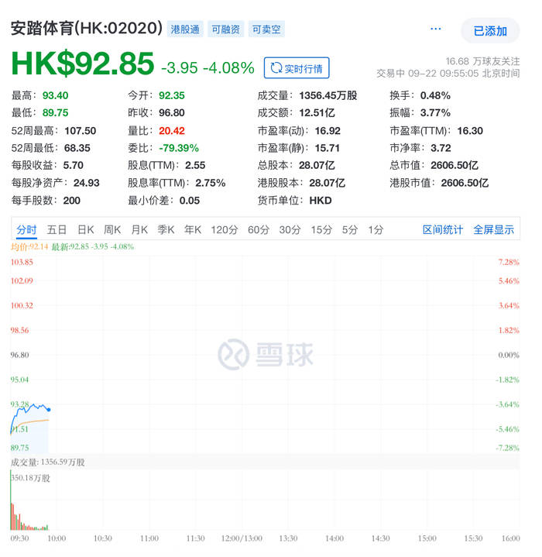Viewport: 542px width, 557px height.
Task: Switch to the 日K chart tab
Action: click(x=85, y=229)
